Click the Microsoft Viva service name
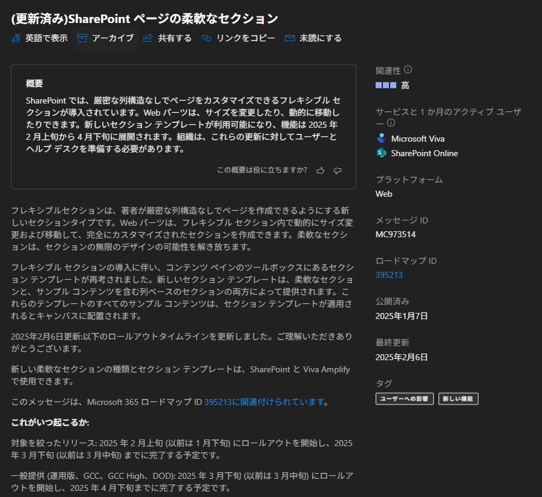 pos(417,139)
